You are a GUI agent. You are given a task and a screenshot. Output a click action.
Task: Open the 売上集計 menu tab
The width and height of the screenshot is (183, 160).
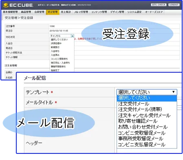[66, 12]
